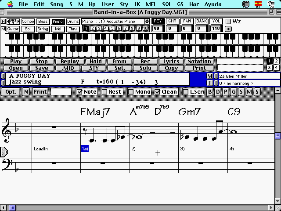
Task: Select the Combo part button
Action: 28,22
